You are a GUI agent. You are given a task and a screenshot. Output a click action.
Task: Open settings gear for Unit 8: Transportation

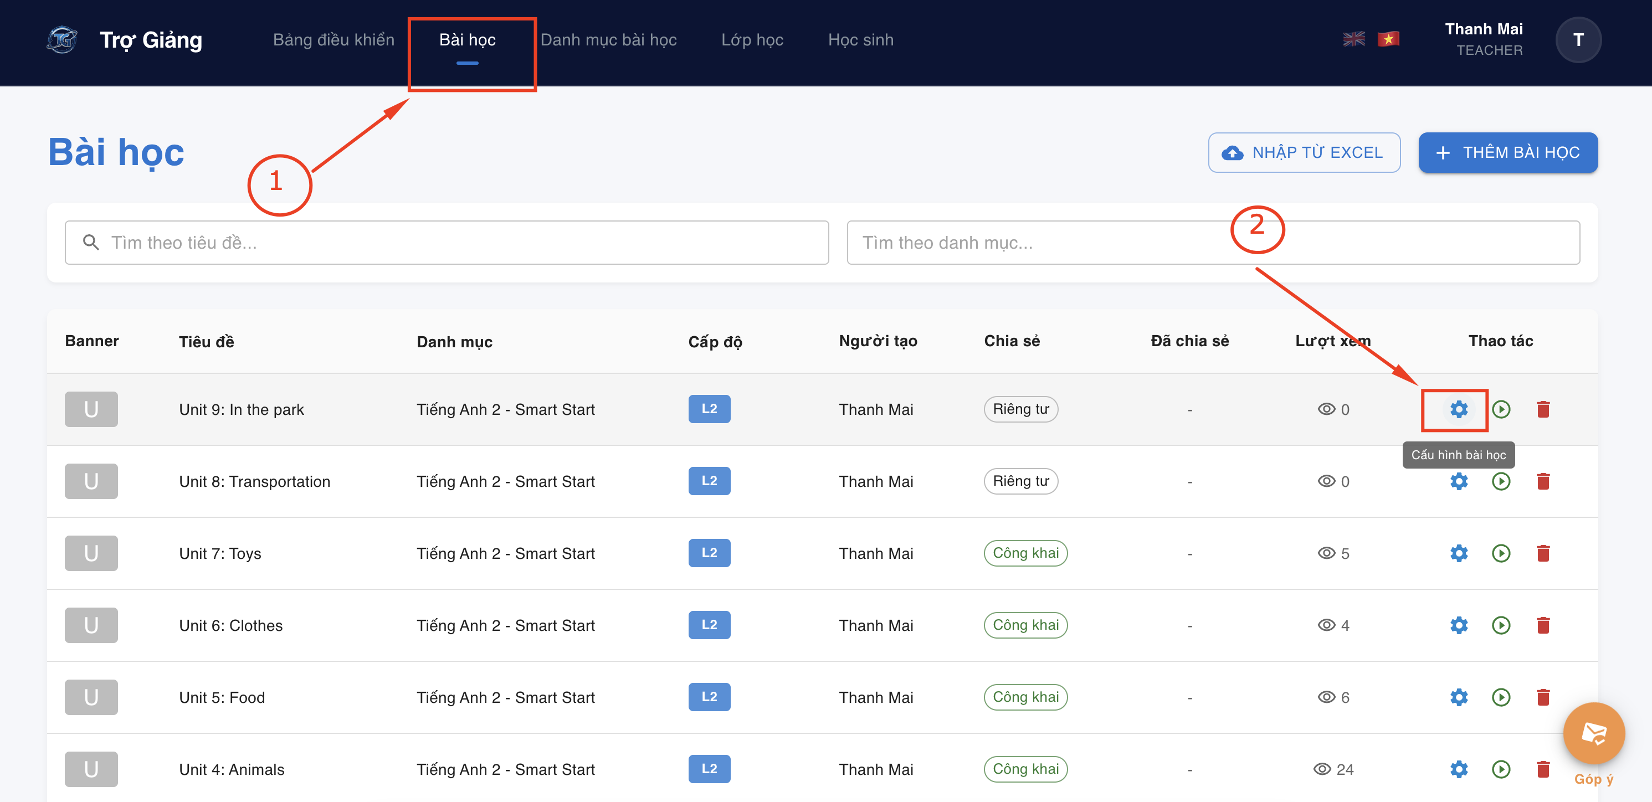pyautogui.click(x=1458, y=481)
